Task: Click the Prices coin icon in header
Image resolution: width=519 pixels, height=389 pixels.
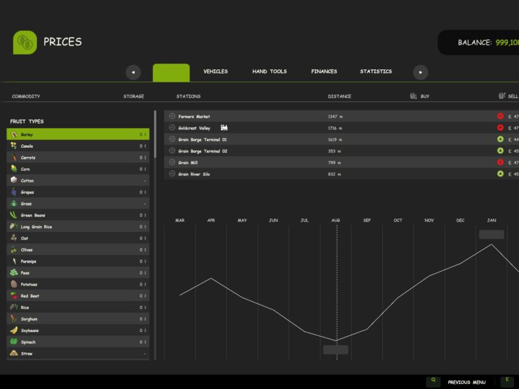Action: (x=25, y=42)
